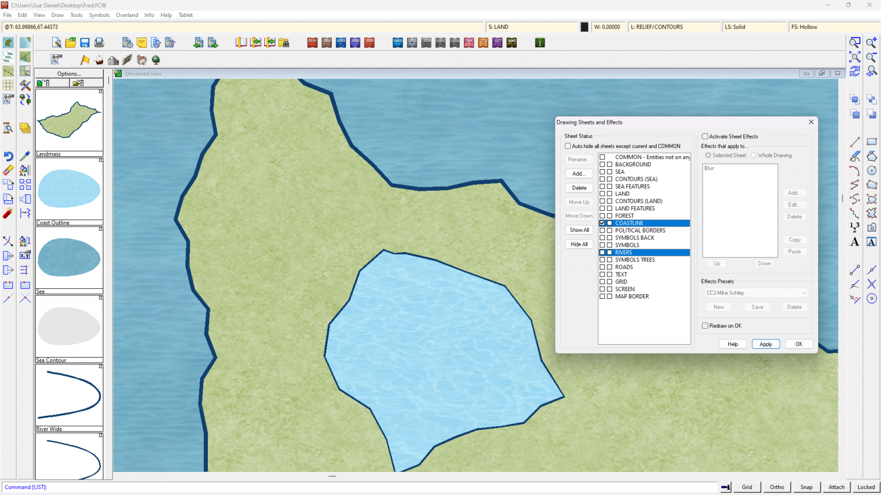Click the Apply button in dialog
Viewport: 881px width, 495px height.
pos(766,344)
